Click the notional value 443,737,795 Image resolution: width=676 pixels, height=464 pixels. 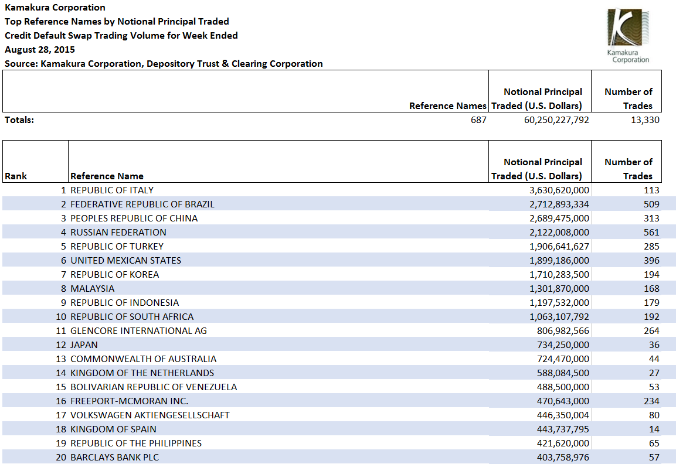click(x=563, y=429)
